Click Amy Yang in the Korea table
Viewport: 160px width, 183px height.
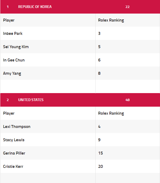click(12, 73)
